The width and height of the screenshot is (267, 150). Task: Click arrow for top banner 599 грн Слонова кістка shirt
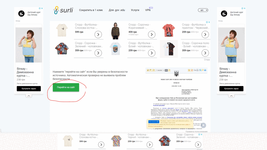(x=98, y=35)
